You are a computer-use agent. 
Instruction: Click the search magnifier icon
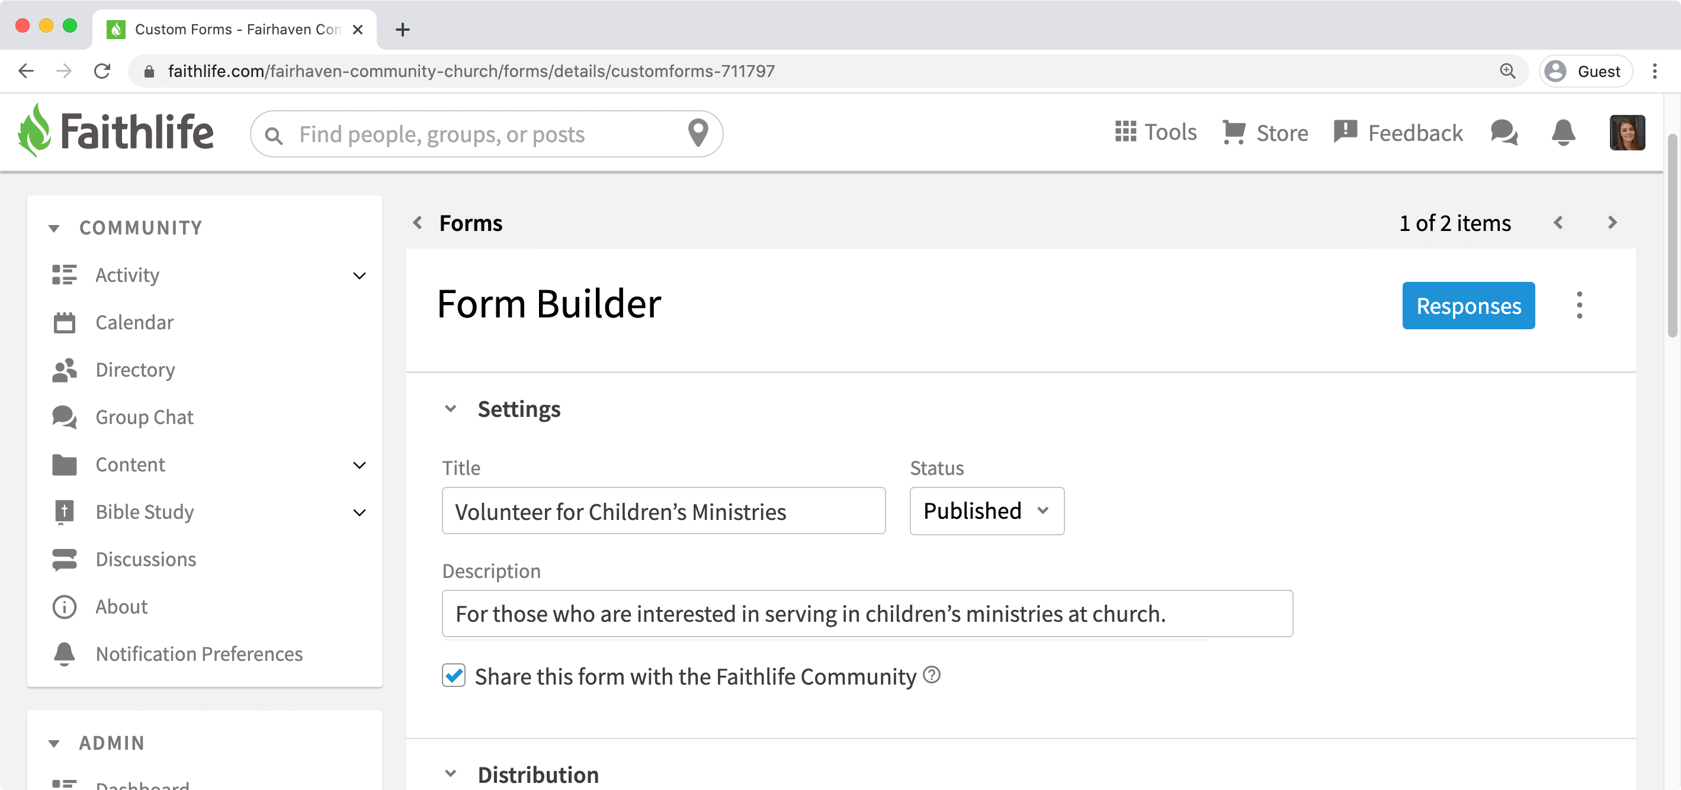coord(274,136)
